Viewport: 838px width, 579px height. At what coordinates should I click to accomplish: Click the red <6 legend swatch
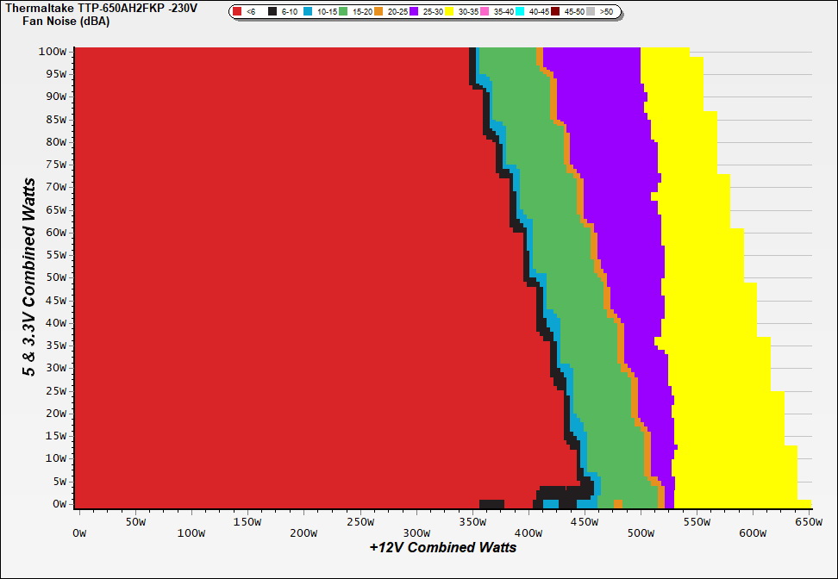238,12
